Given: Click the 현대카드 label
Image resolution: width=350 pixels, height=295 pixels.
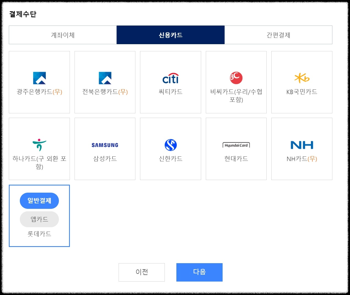Looking at the screenshot, I should (236, 159).
